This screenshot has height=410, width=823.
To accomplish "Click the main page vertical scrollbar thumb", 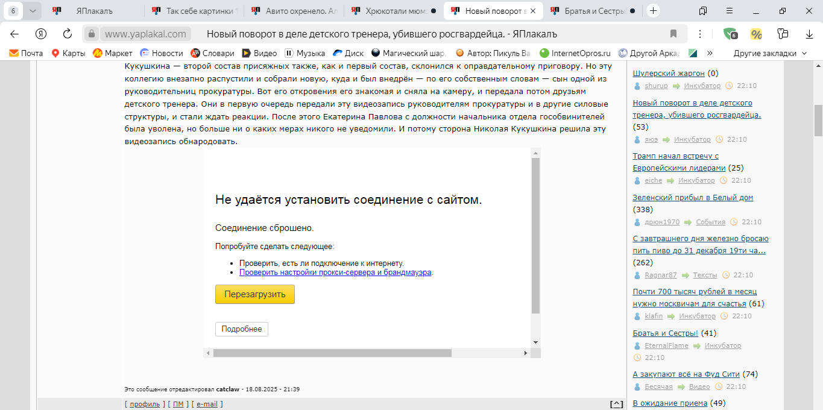I will pos(818,121).
